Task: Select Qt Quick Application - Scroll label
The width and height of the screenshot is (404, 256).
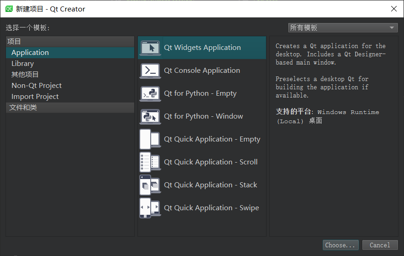Action: 211,162
